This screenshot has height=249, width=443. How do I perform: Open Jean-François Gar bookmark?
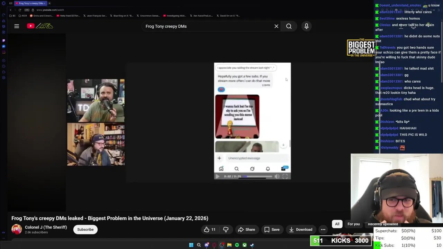pyautogui.click(x=95, y=16)
